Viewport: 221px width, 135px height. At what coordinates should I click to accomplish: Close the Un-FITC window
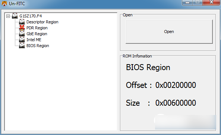[211, 2]
